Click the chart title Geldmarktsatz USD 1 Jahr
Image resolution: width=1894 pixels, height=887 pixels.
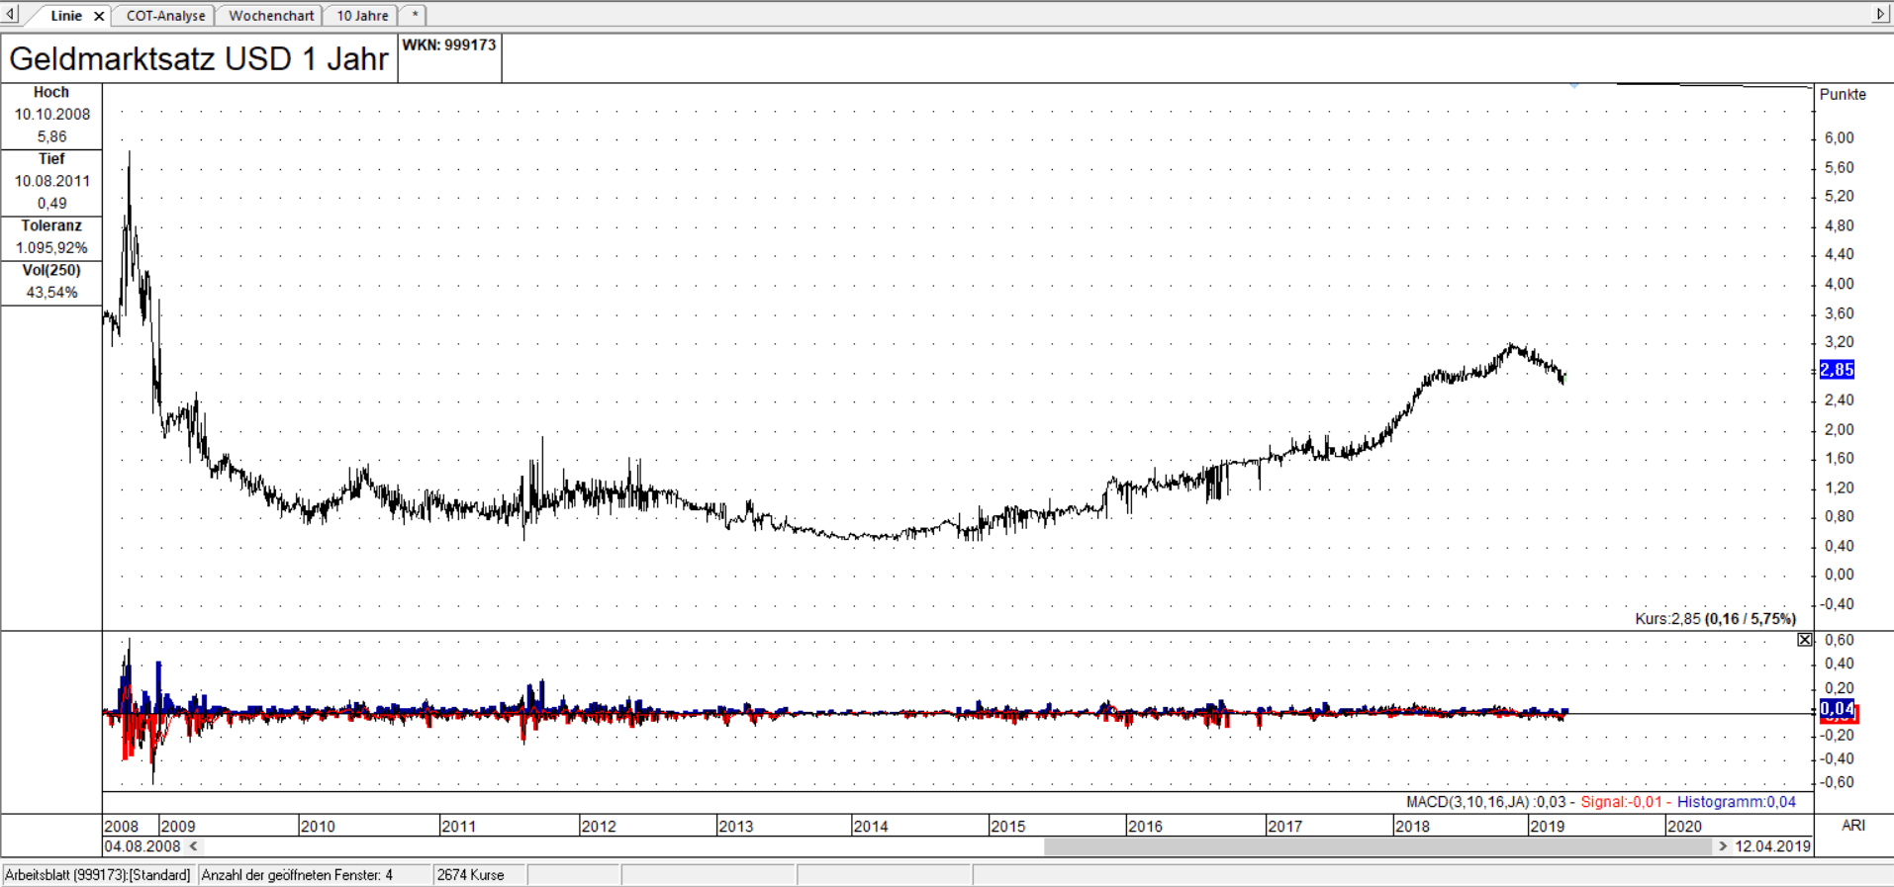[x=199, y=58]
